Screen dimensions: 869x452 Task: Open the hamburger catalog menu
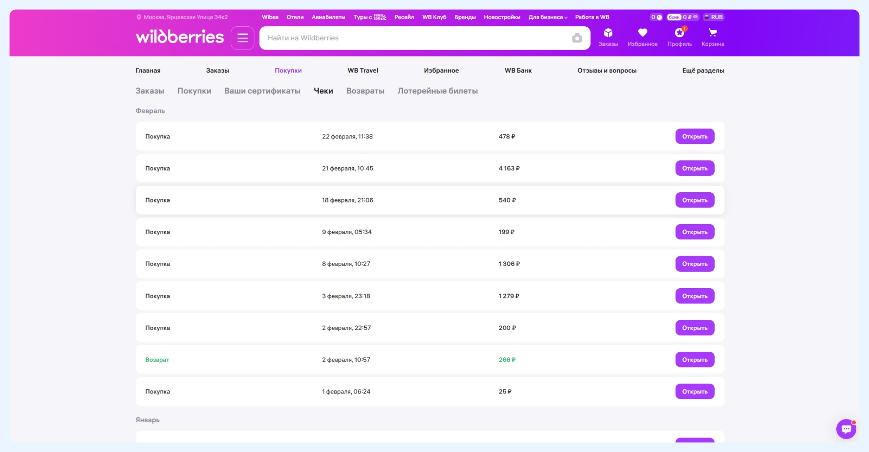(x=242, y=38)
